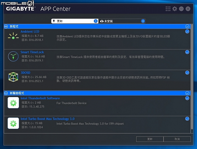Switch to the 未安裝 tab
The image size is (197, 149).
tap(122, 21)
